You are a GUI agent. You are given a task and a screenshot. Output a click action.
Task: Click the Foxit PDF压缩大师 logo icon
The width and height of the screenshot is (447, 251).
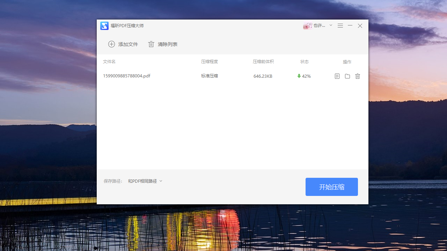click(104, 25)
